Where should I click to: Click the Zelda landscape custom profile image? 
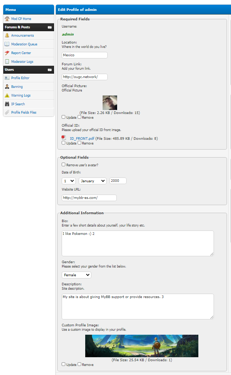141,346
